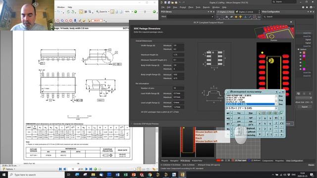Click the red BEST stamp in PDF toolbar
Image resolution: width=317 pixels, height=178 pixels.
click(97, 21)
